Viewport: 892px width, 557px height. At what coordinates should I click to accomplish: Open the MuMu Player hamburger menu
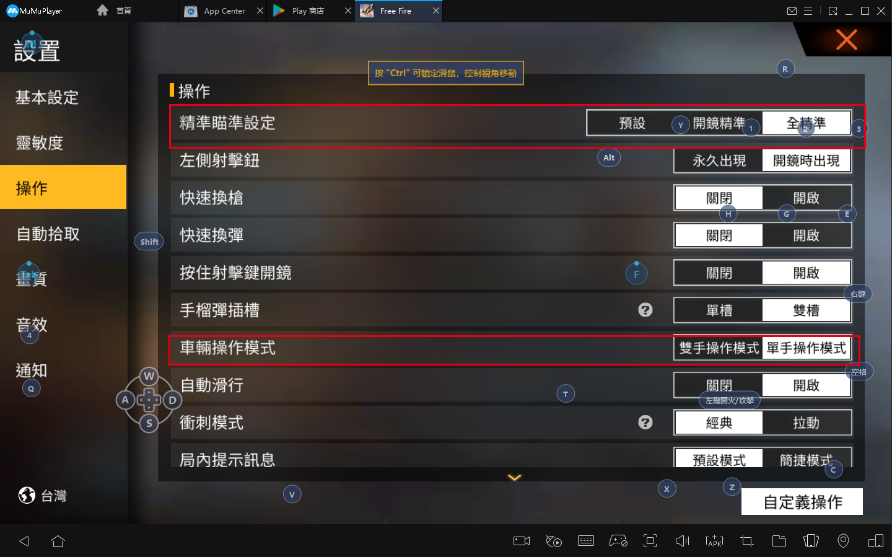click(x=808, y=11)
